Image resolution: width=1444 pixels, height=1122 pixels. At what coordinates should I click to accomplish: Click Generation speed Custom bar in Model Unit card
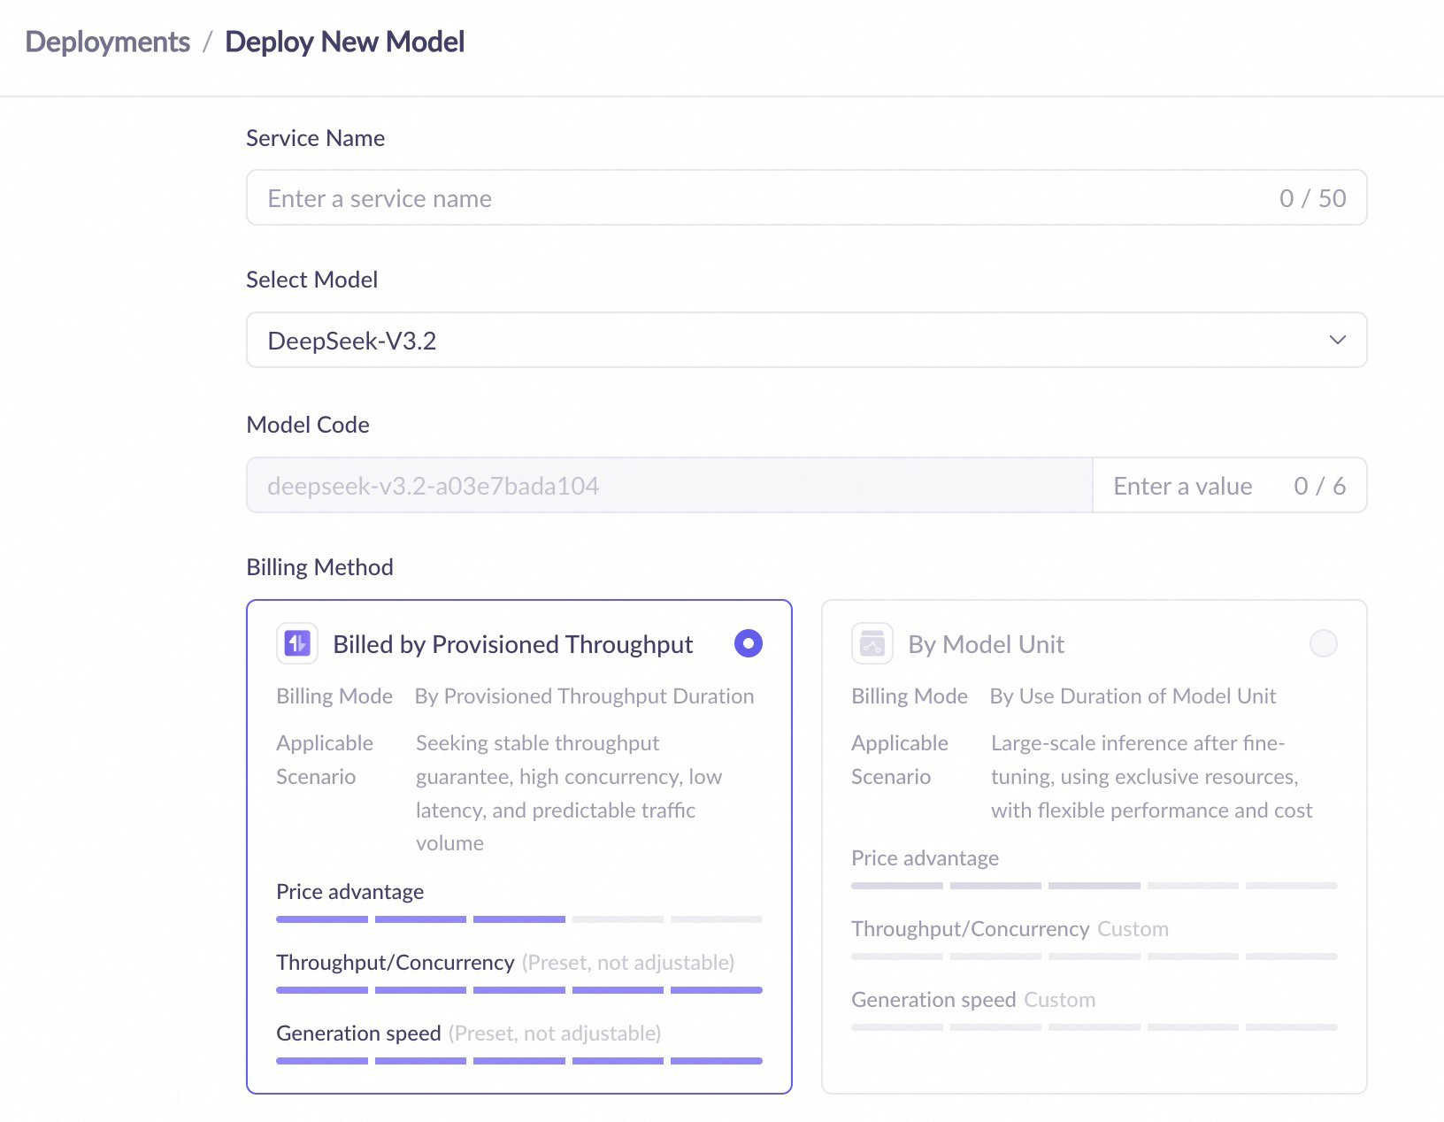pyautogui.click(x=1095, y=1027)
